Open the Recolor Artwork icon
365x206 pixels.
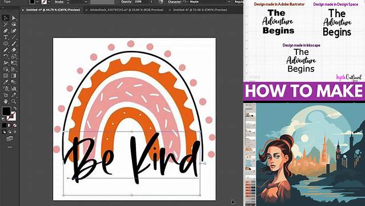[161, 2]
